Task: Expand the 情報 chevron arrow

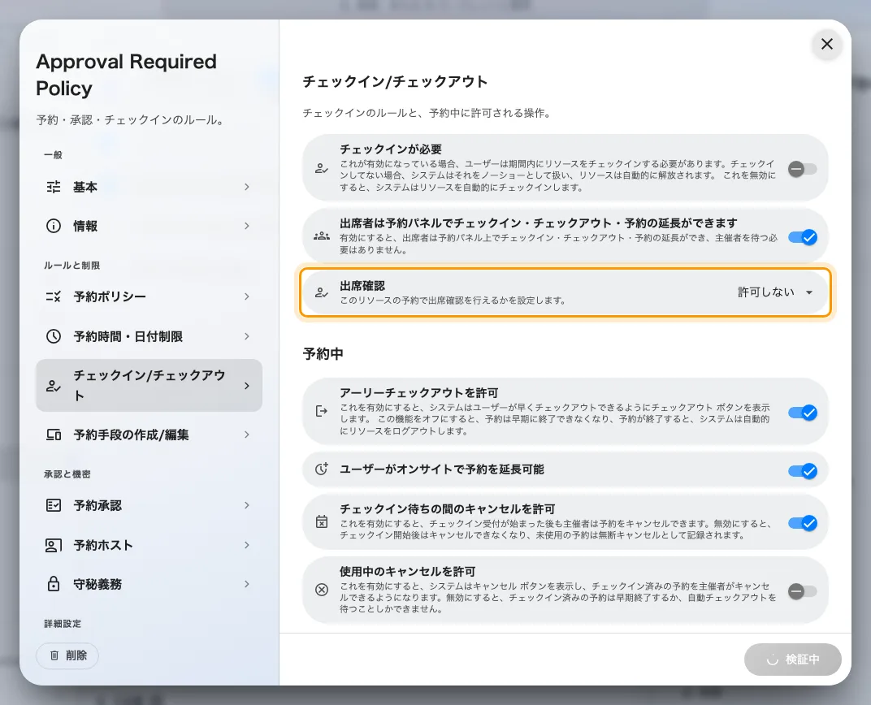Action: click(x=247, y=226)
